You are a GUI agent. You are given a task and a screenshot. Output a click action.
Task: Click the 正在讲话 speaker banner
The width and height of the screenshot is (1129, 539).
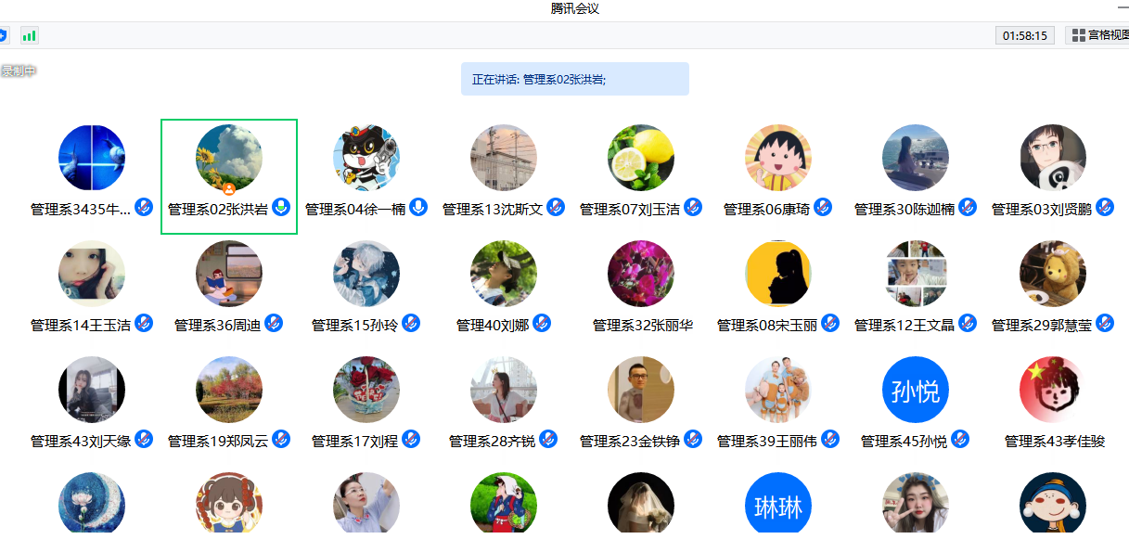click(574, 79)
